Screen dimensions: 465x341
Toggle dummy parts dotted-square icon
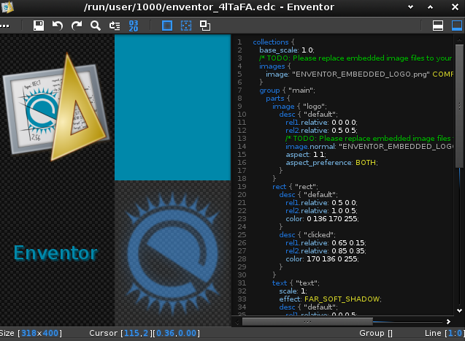[x=186, y=26]
